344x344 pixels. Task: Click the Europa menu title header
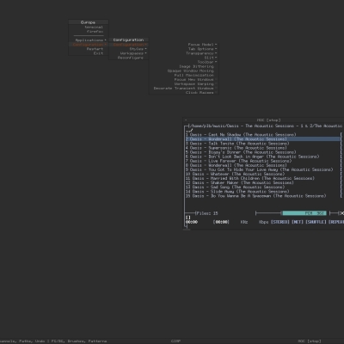(89, 22)
